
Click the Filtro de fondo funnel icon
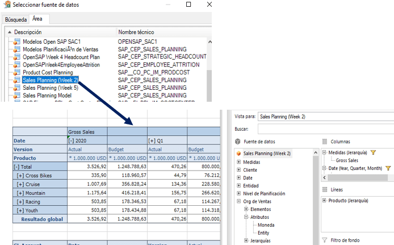(x=325, y=240)
